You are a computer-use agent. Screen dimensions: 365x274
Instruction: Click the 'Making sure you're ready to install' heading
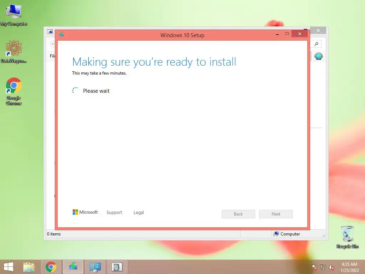[154, 62]
